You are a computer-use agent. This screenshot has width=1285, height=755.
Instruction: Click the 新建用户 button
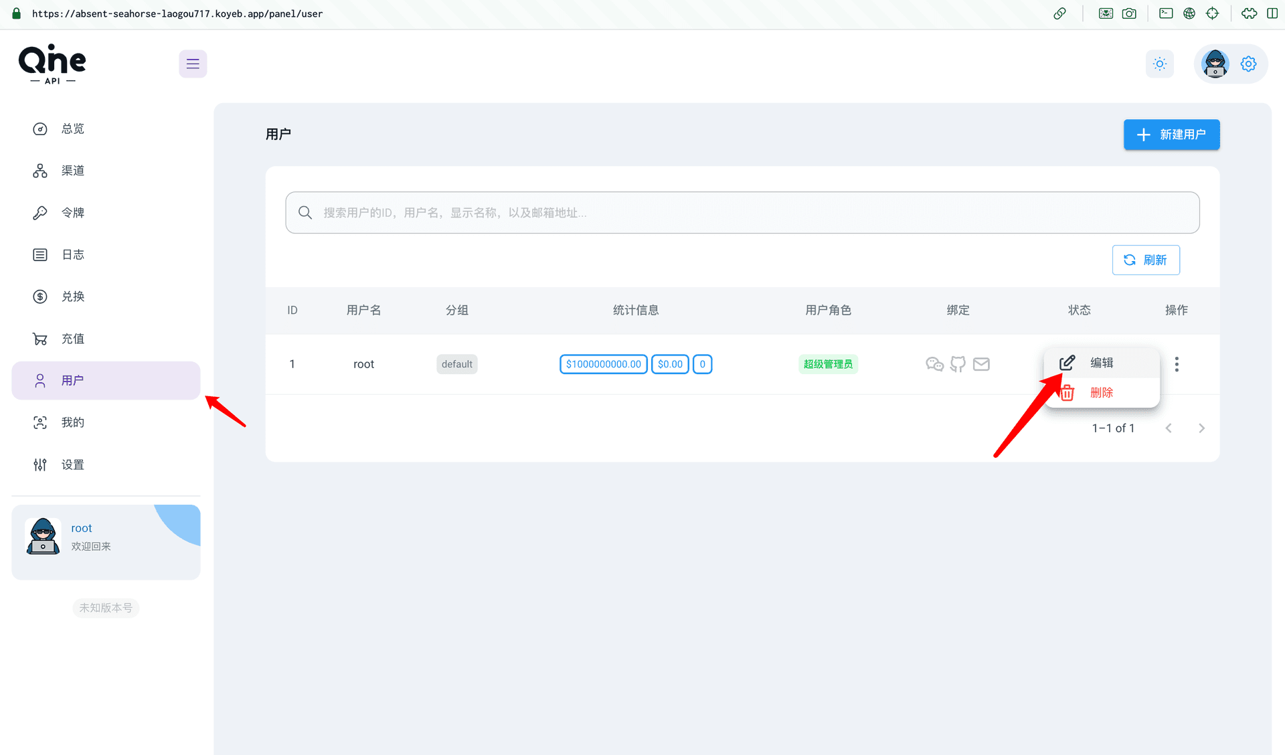point(1171,135)
